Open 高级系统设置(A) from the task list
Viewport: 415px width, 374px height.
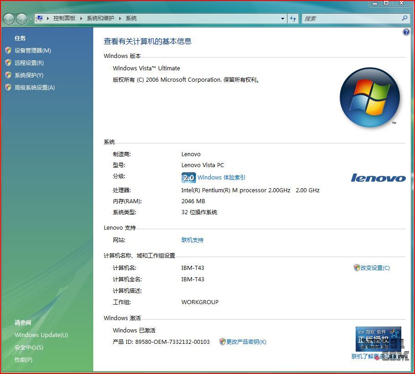click(34, 88)
